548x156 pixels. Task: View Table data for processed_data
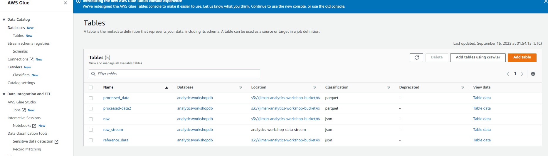(482, 98)
